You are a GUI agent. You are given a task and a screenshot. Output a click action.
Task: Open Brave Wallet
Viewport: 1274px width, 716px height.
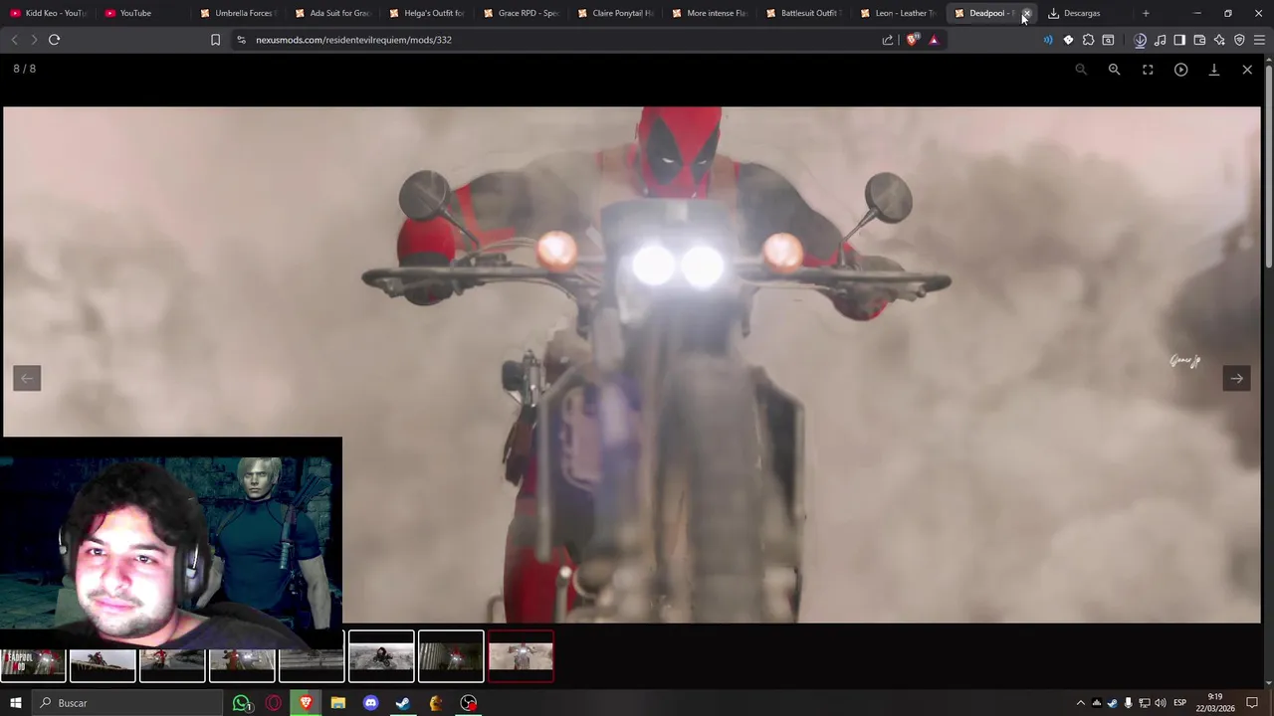[1199, 40]
